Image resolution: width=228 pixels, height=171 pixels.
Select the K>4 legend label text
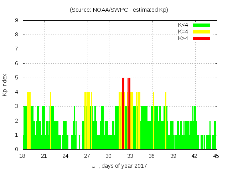183,38
